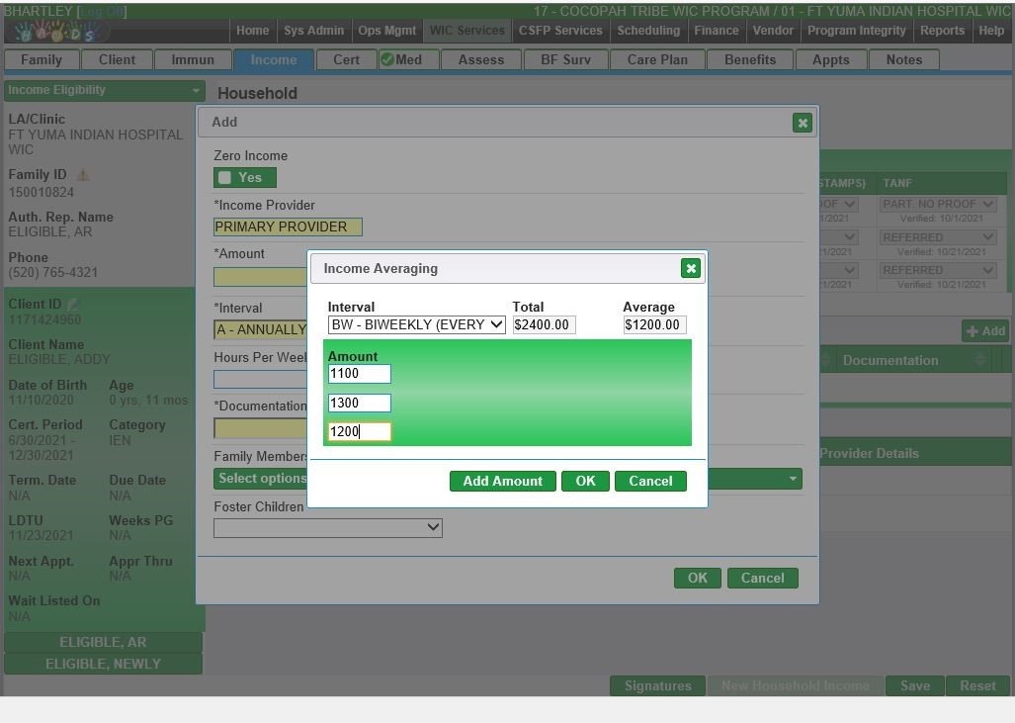Click Cancel in Income Averaging dialog
1015x723 pixels.
[650, 481]
